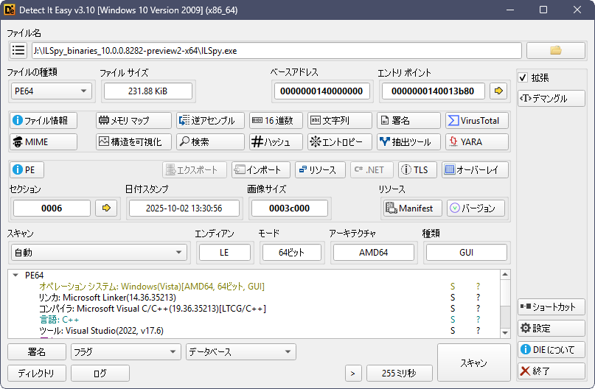The width and height of the screenshot is (595, 389).
Task: Click ? link in コンパイラ row
Action: 478,309
